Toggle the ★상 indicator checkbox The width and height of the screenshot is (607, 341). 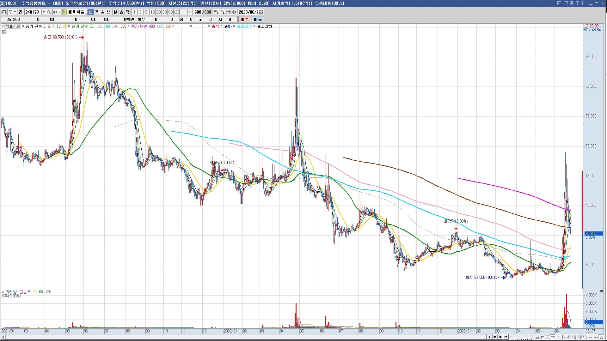(x=209, y=26)
